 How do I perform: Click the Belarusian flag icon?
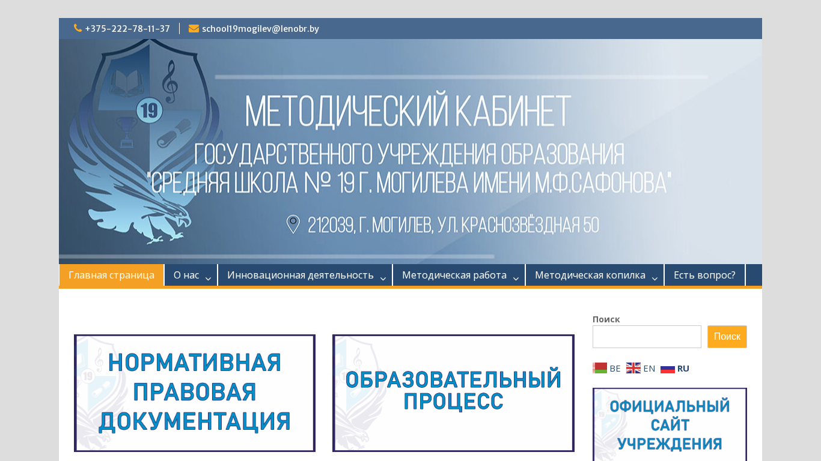pyautogui.click(x=600, y=368)
